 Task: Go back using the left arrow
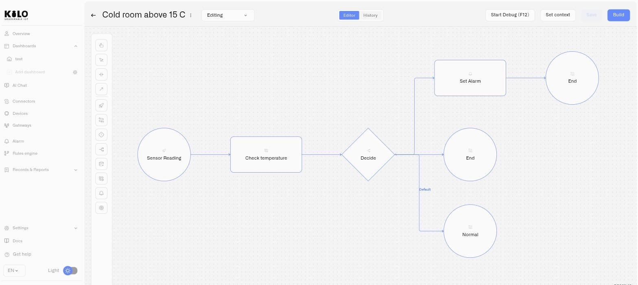pos(93,15)
